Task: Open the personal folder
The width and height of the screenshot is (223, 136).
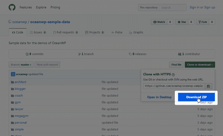Action: 21,123
